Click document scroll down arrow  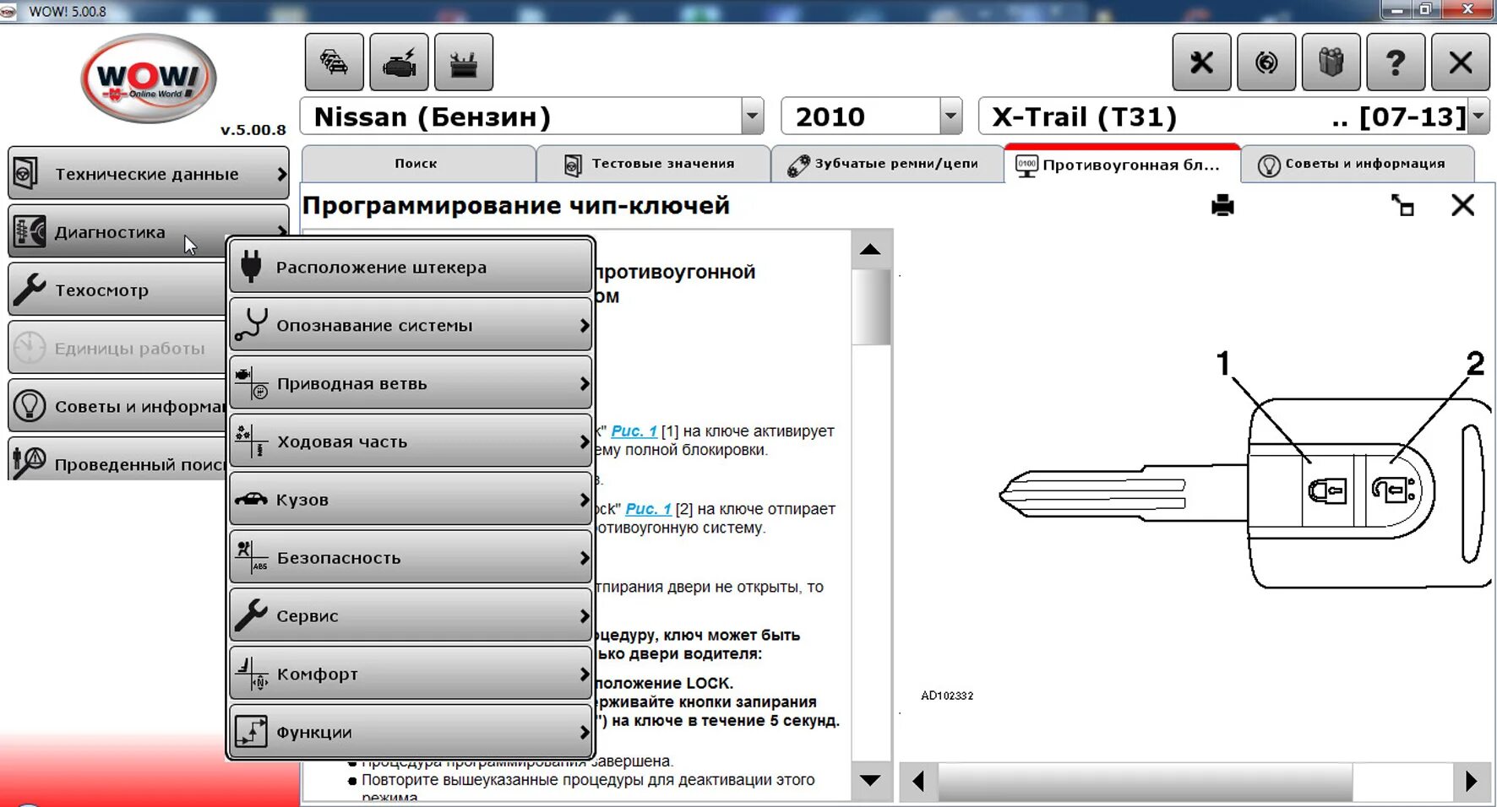coord(871,780)
